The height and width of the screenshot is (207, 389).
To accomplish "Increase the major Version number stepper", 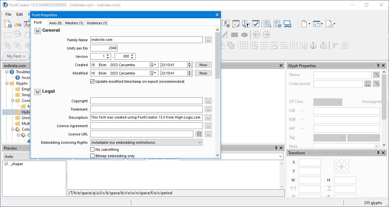I will (x=108, y=55).
